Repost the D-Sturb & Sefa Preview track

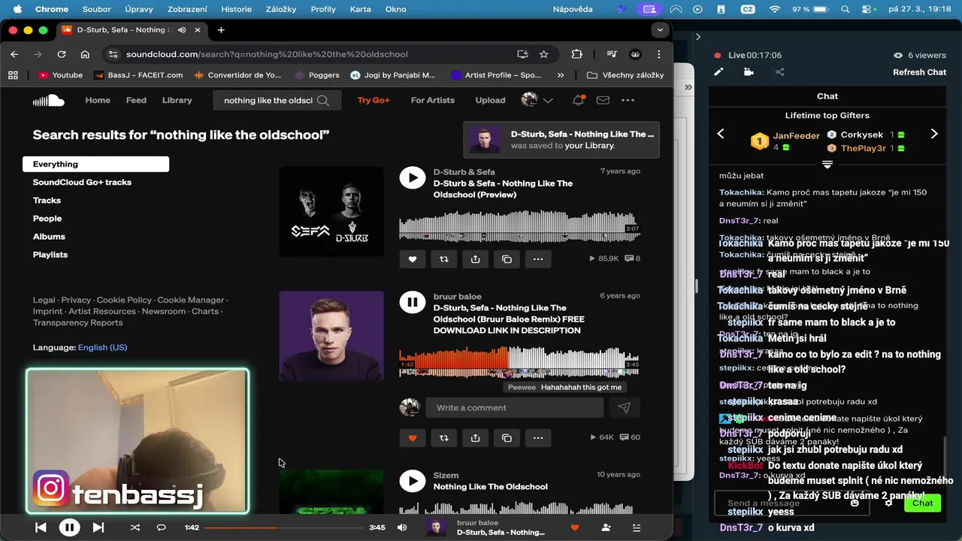(443, 259)
